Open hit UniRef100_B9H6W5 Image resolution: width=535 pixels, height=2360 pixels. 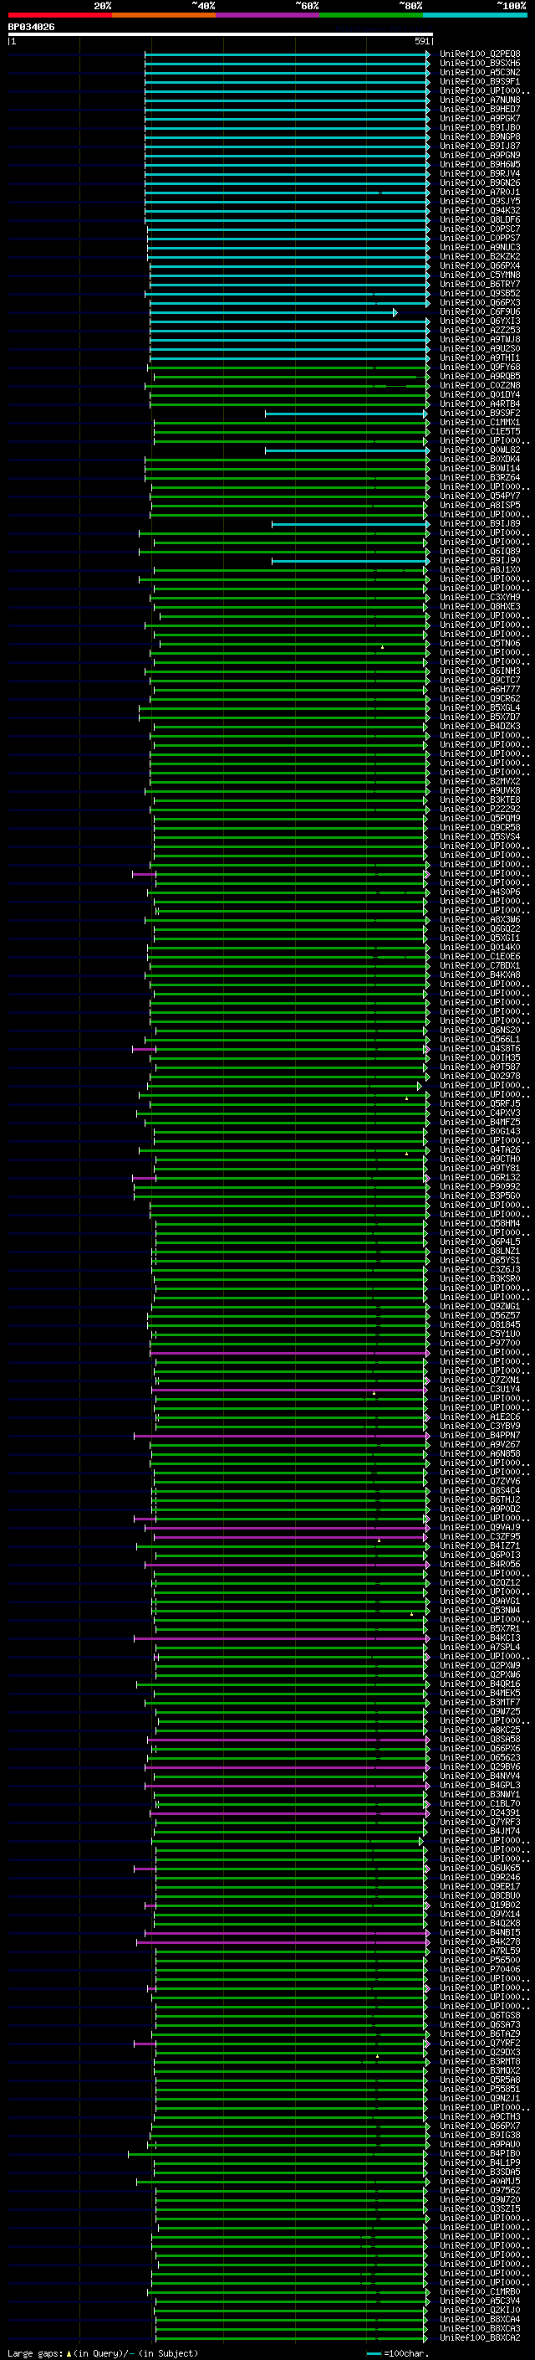tap(480, 165)
